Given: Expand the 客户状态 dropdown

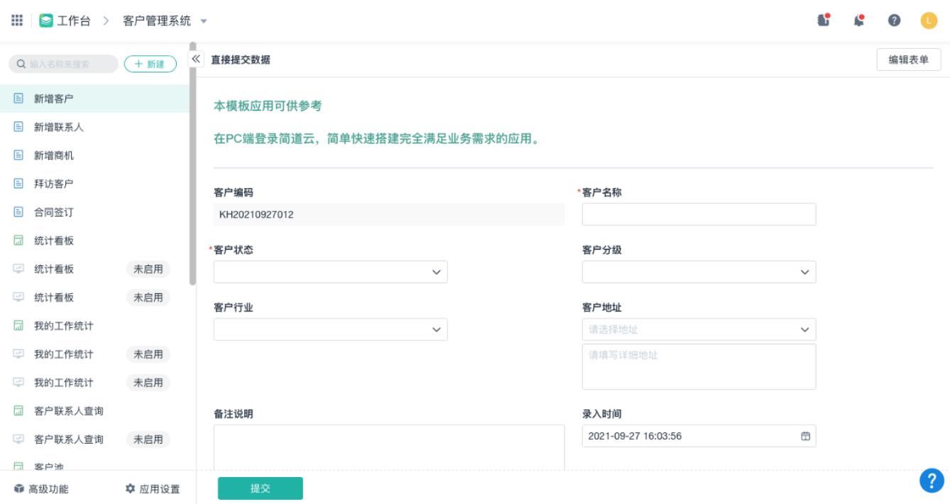Looking at the screenshot, I should click(330, 272).
